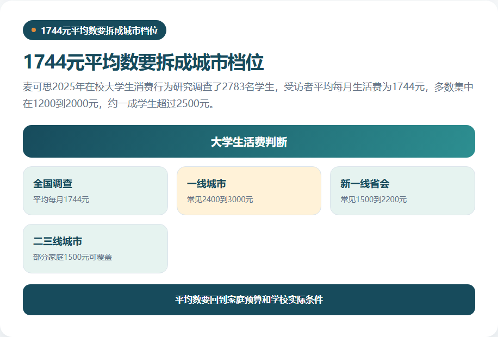The image size is (498, 337).
Task: Click the paragraph starting 麦可思2025年在校大学生
Action: [x=248, y=95]
